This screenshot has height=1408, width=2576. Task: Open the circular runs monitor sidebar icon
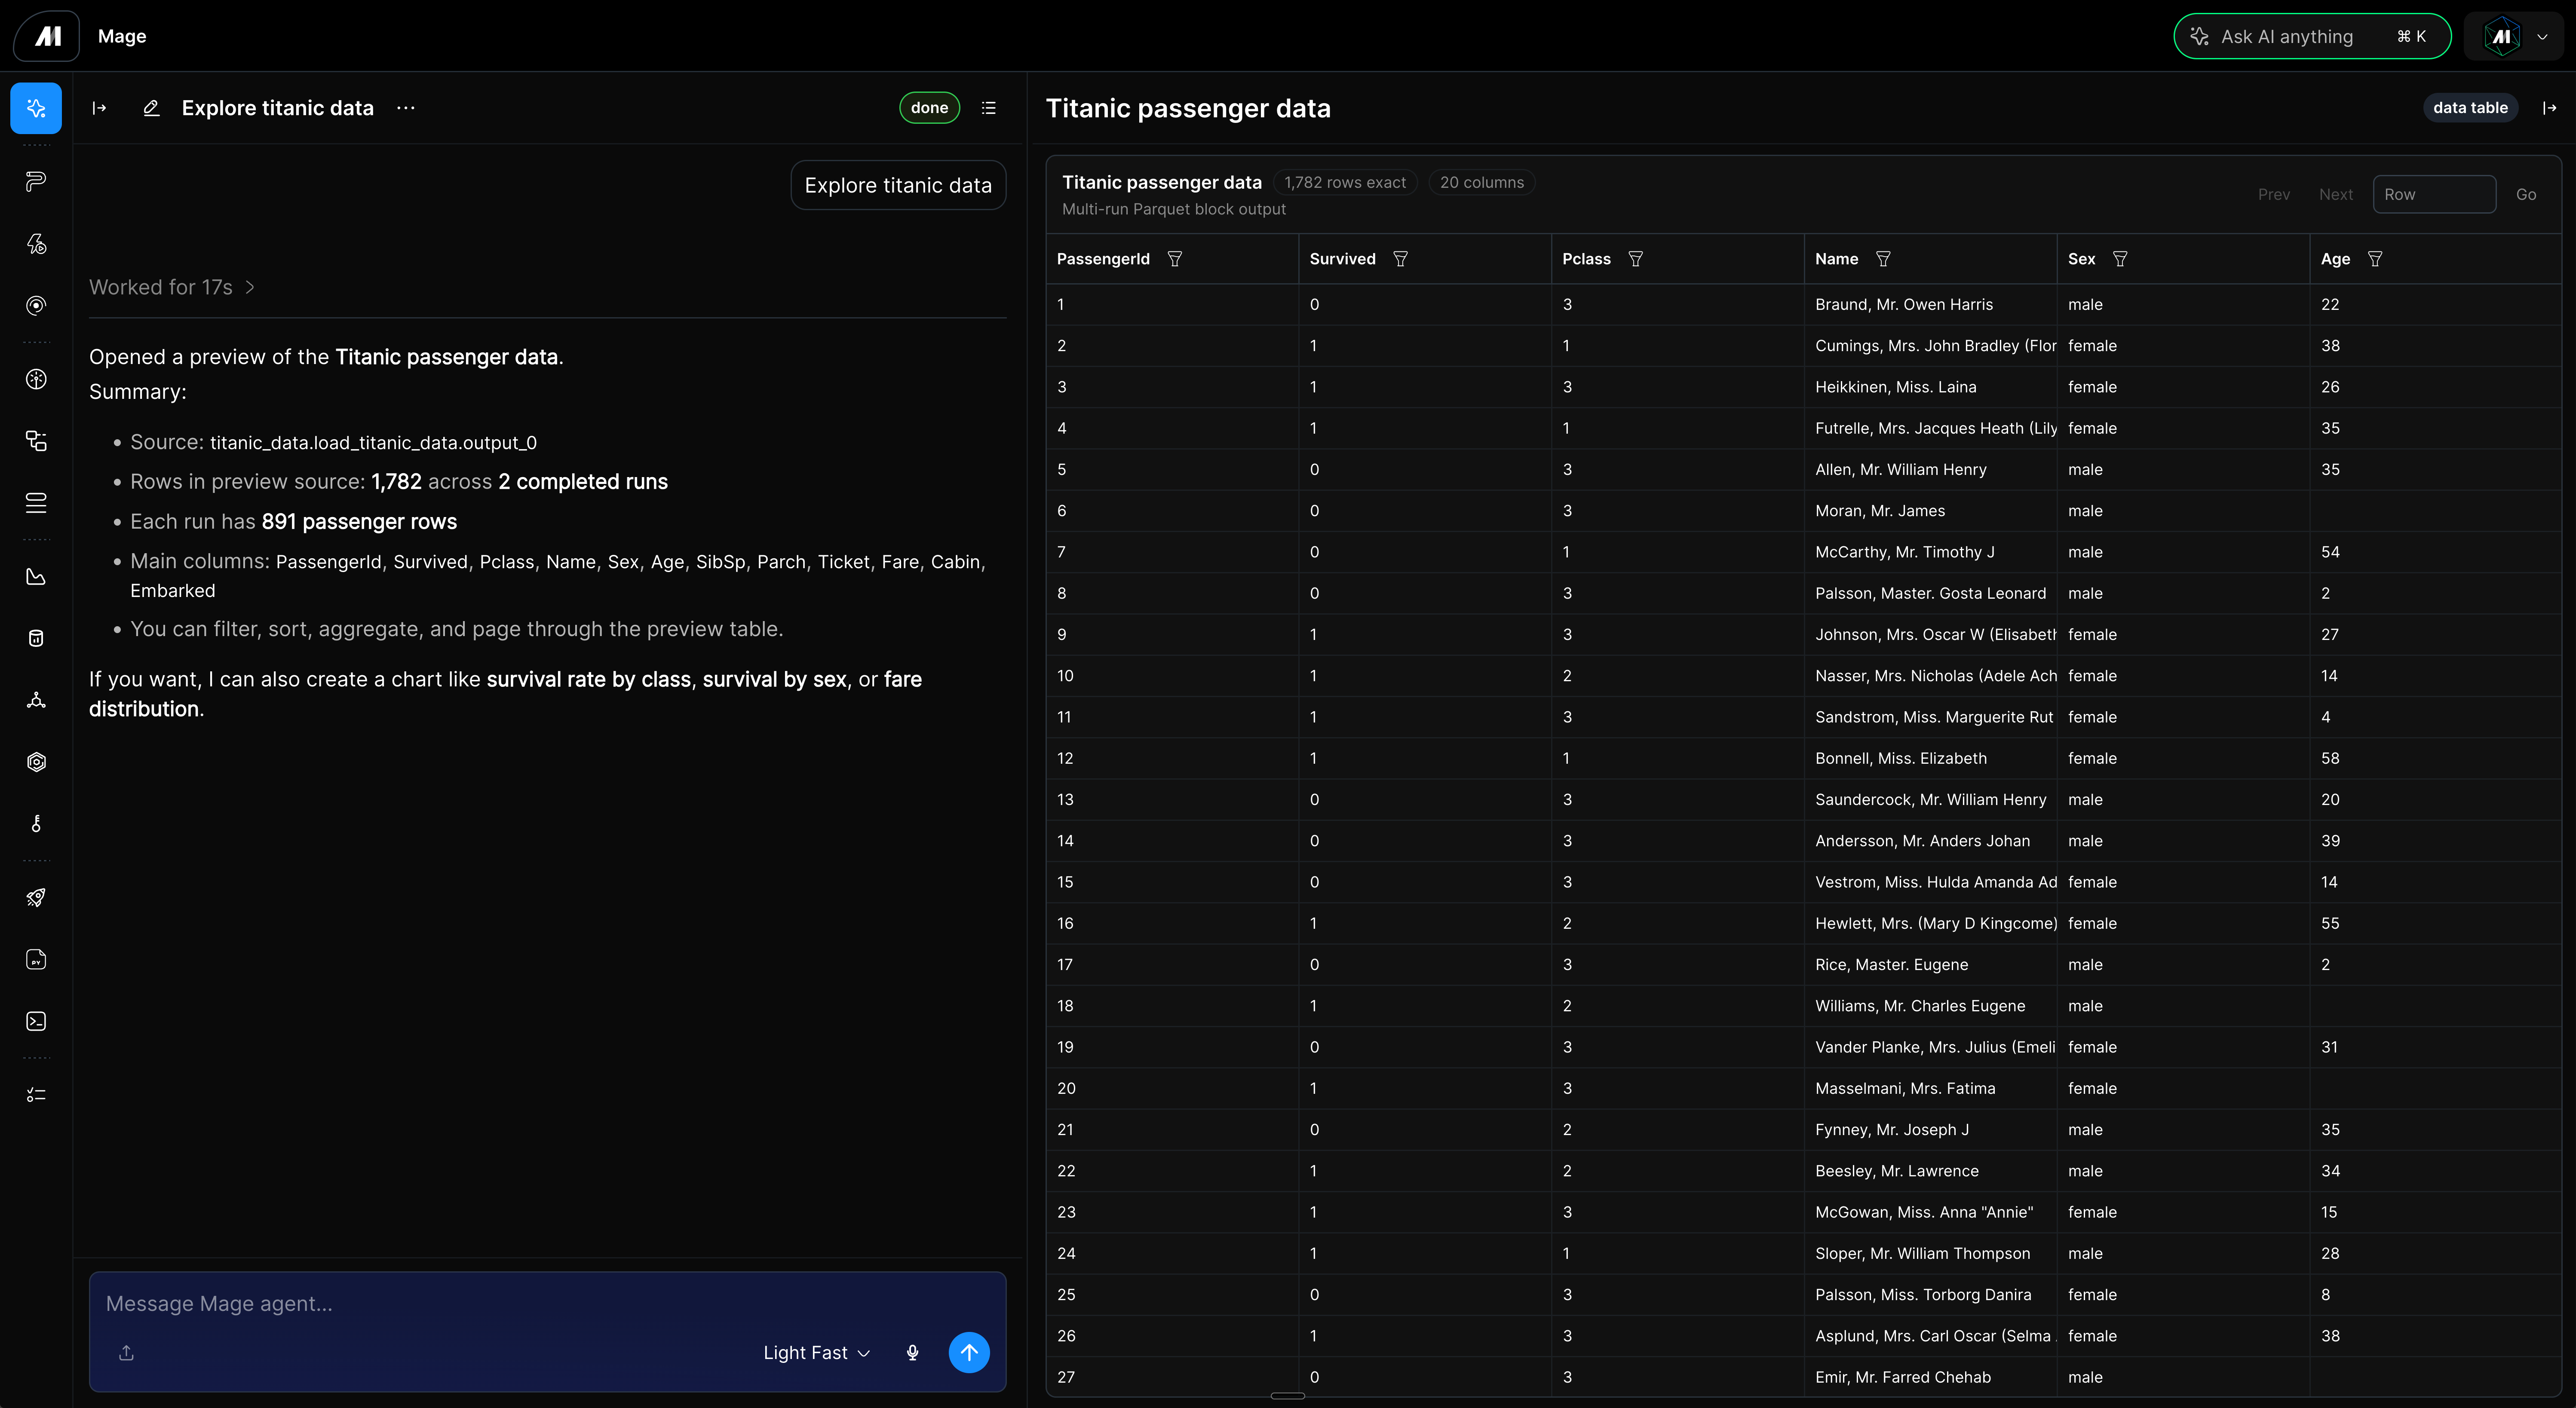coord(36,305)
